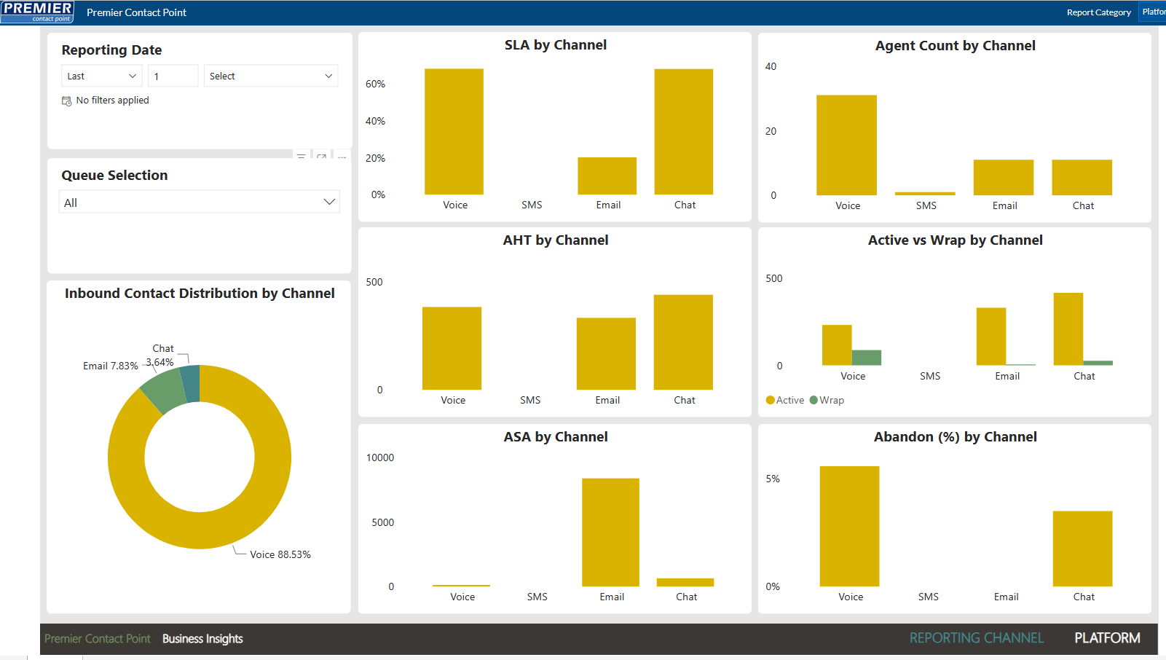The height and width of the screenshot is (660, 1166).
Task: Click the chevron arrow of Queue Selection
Action: tap(329, 202)
